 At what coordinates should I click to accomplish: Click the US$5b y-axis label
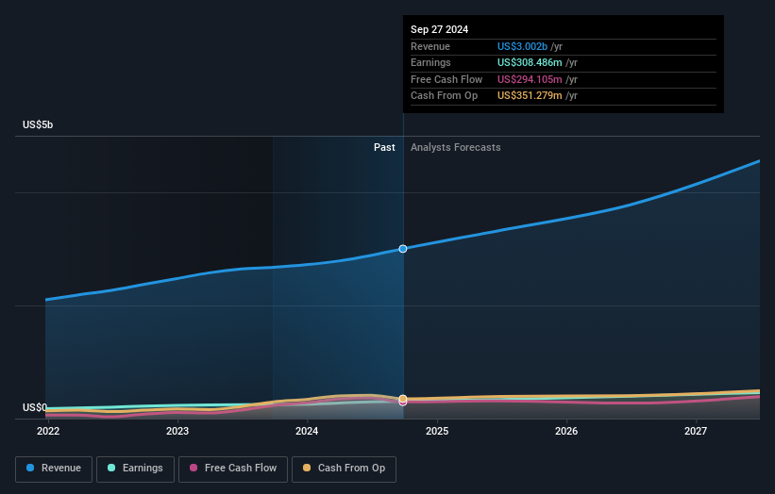[38, 124]
